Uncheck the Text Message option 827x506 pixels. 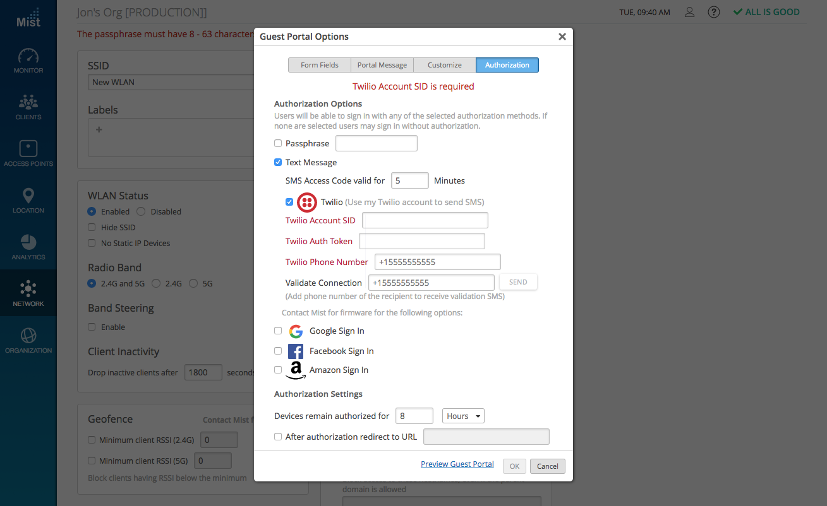(x=278, y=162)
